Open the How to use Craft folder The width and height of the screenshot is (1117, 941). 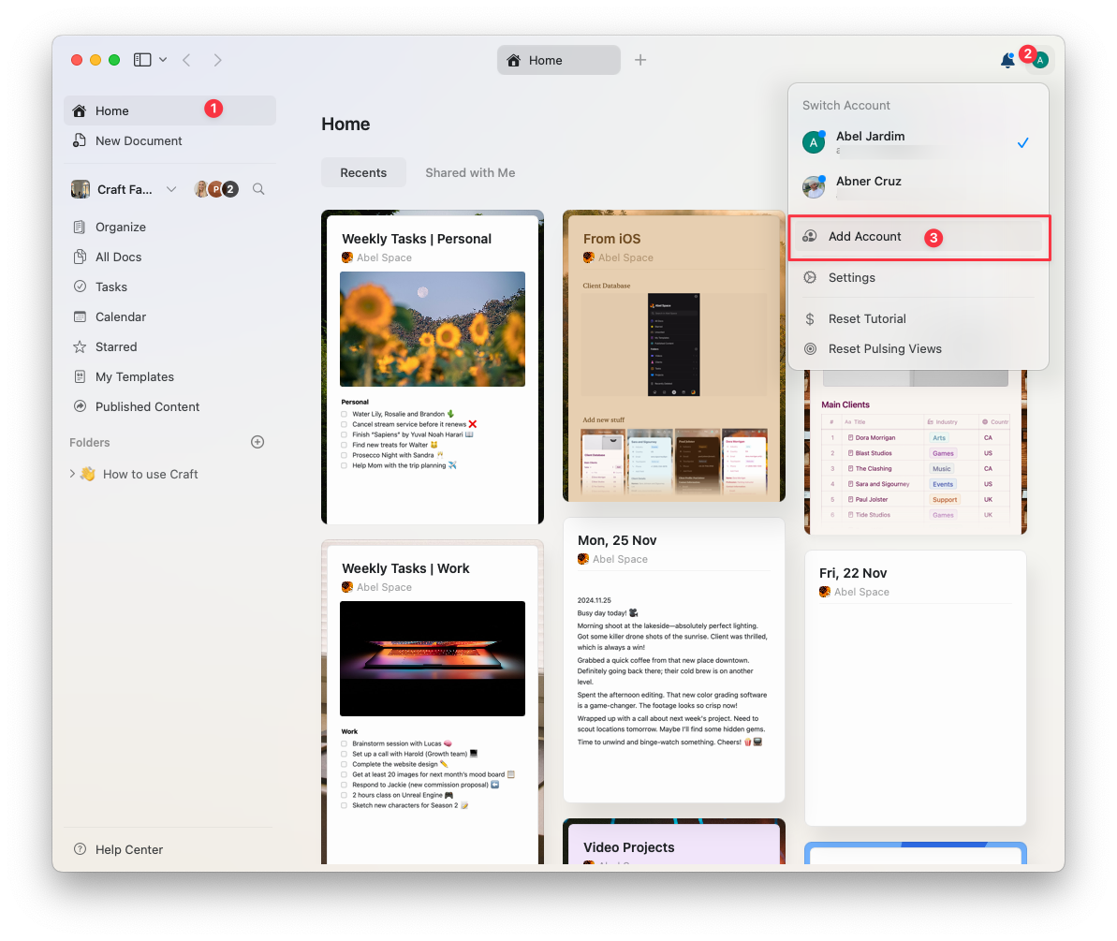tap(151, 475)
